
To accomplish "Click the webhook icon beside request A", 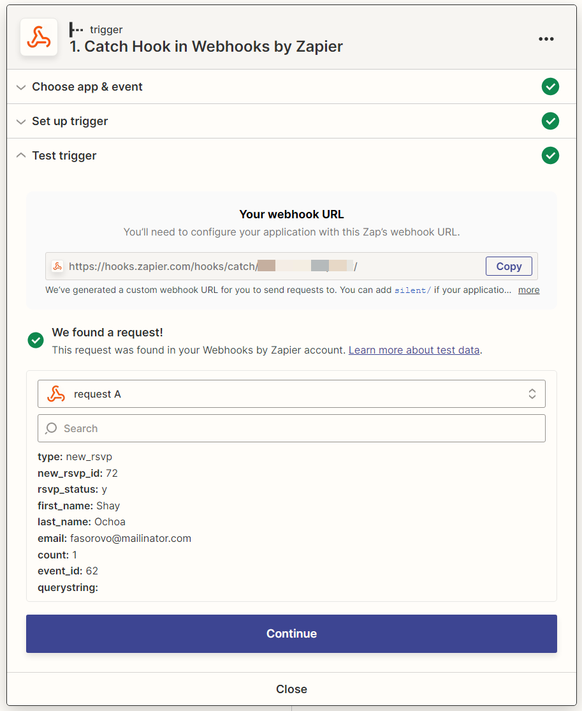I will 55,394.
